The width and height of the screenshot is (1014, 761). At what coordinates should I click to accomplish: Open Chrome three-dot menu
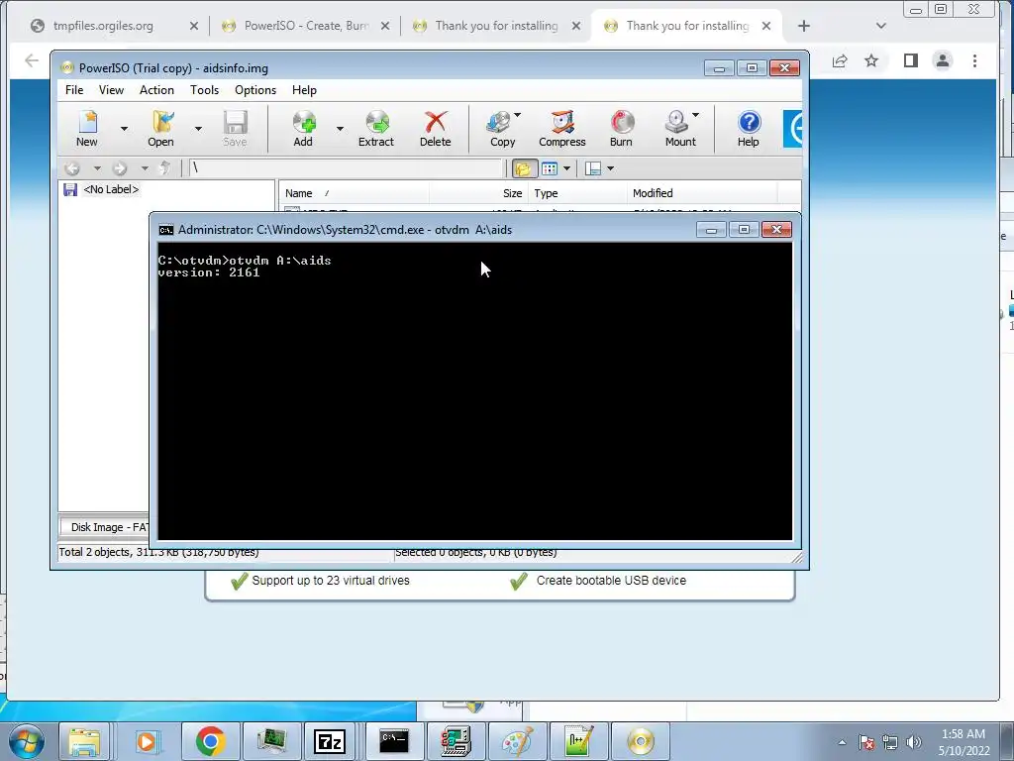click(974, 60)
